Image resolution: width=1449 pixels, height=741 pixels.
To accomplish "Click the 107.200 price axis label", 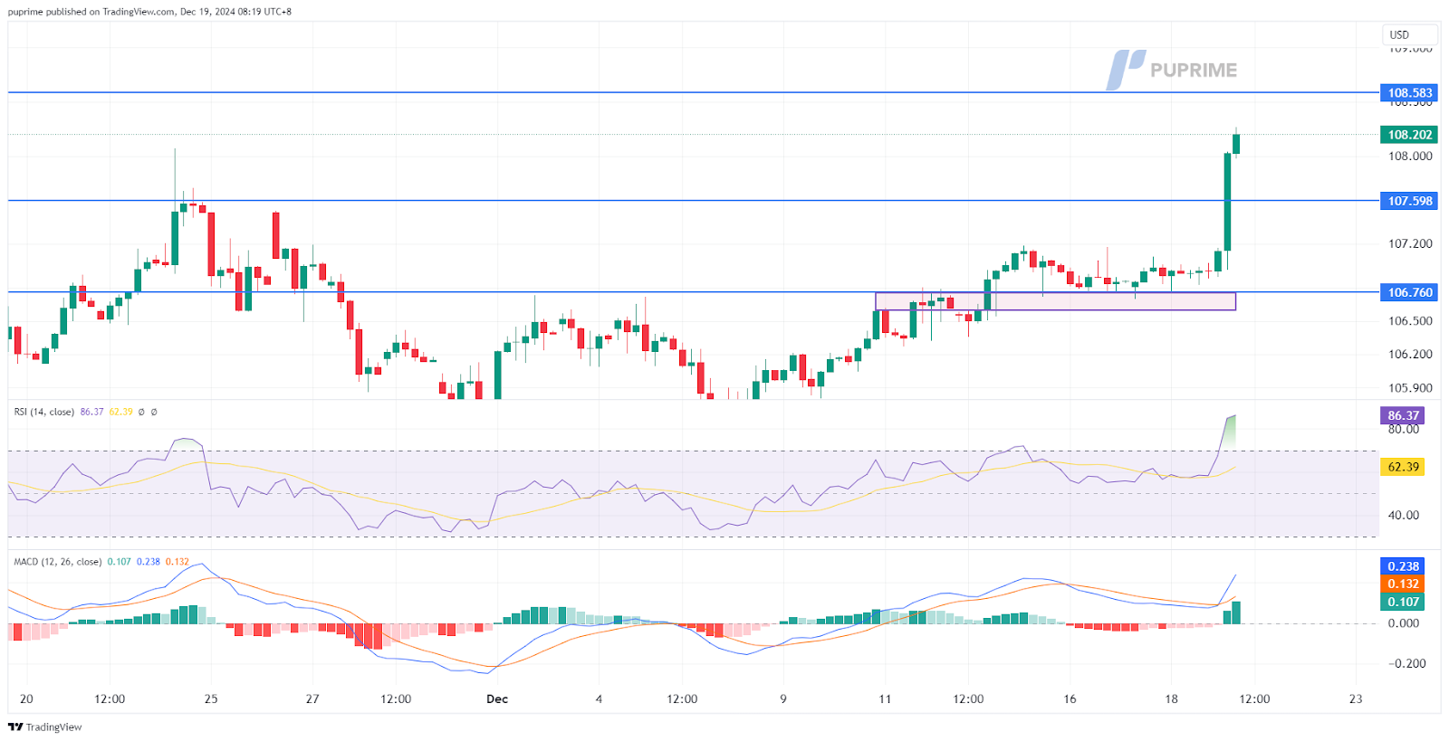I will click(x=1410, y=243).
